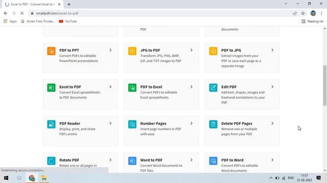
Task: Go forward in browser history
Action: point(14,13)
